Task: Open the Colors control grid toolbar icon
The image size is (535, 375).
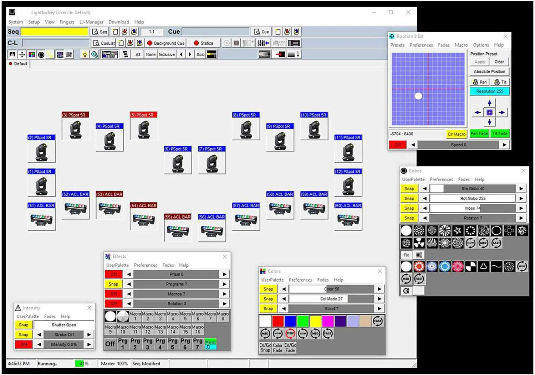Action: pyautogui.click(x=31, y=54)
